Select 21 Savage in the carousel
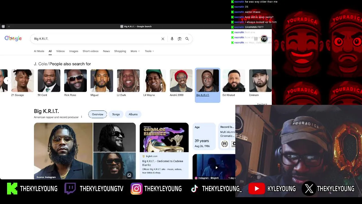This screenshot has height=204, width=362. pos(22,83)
